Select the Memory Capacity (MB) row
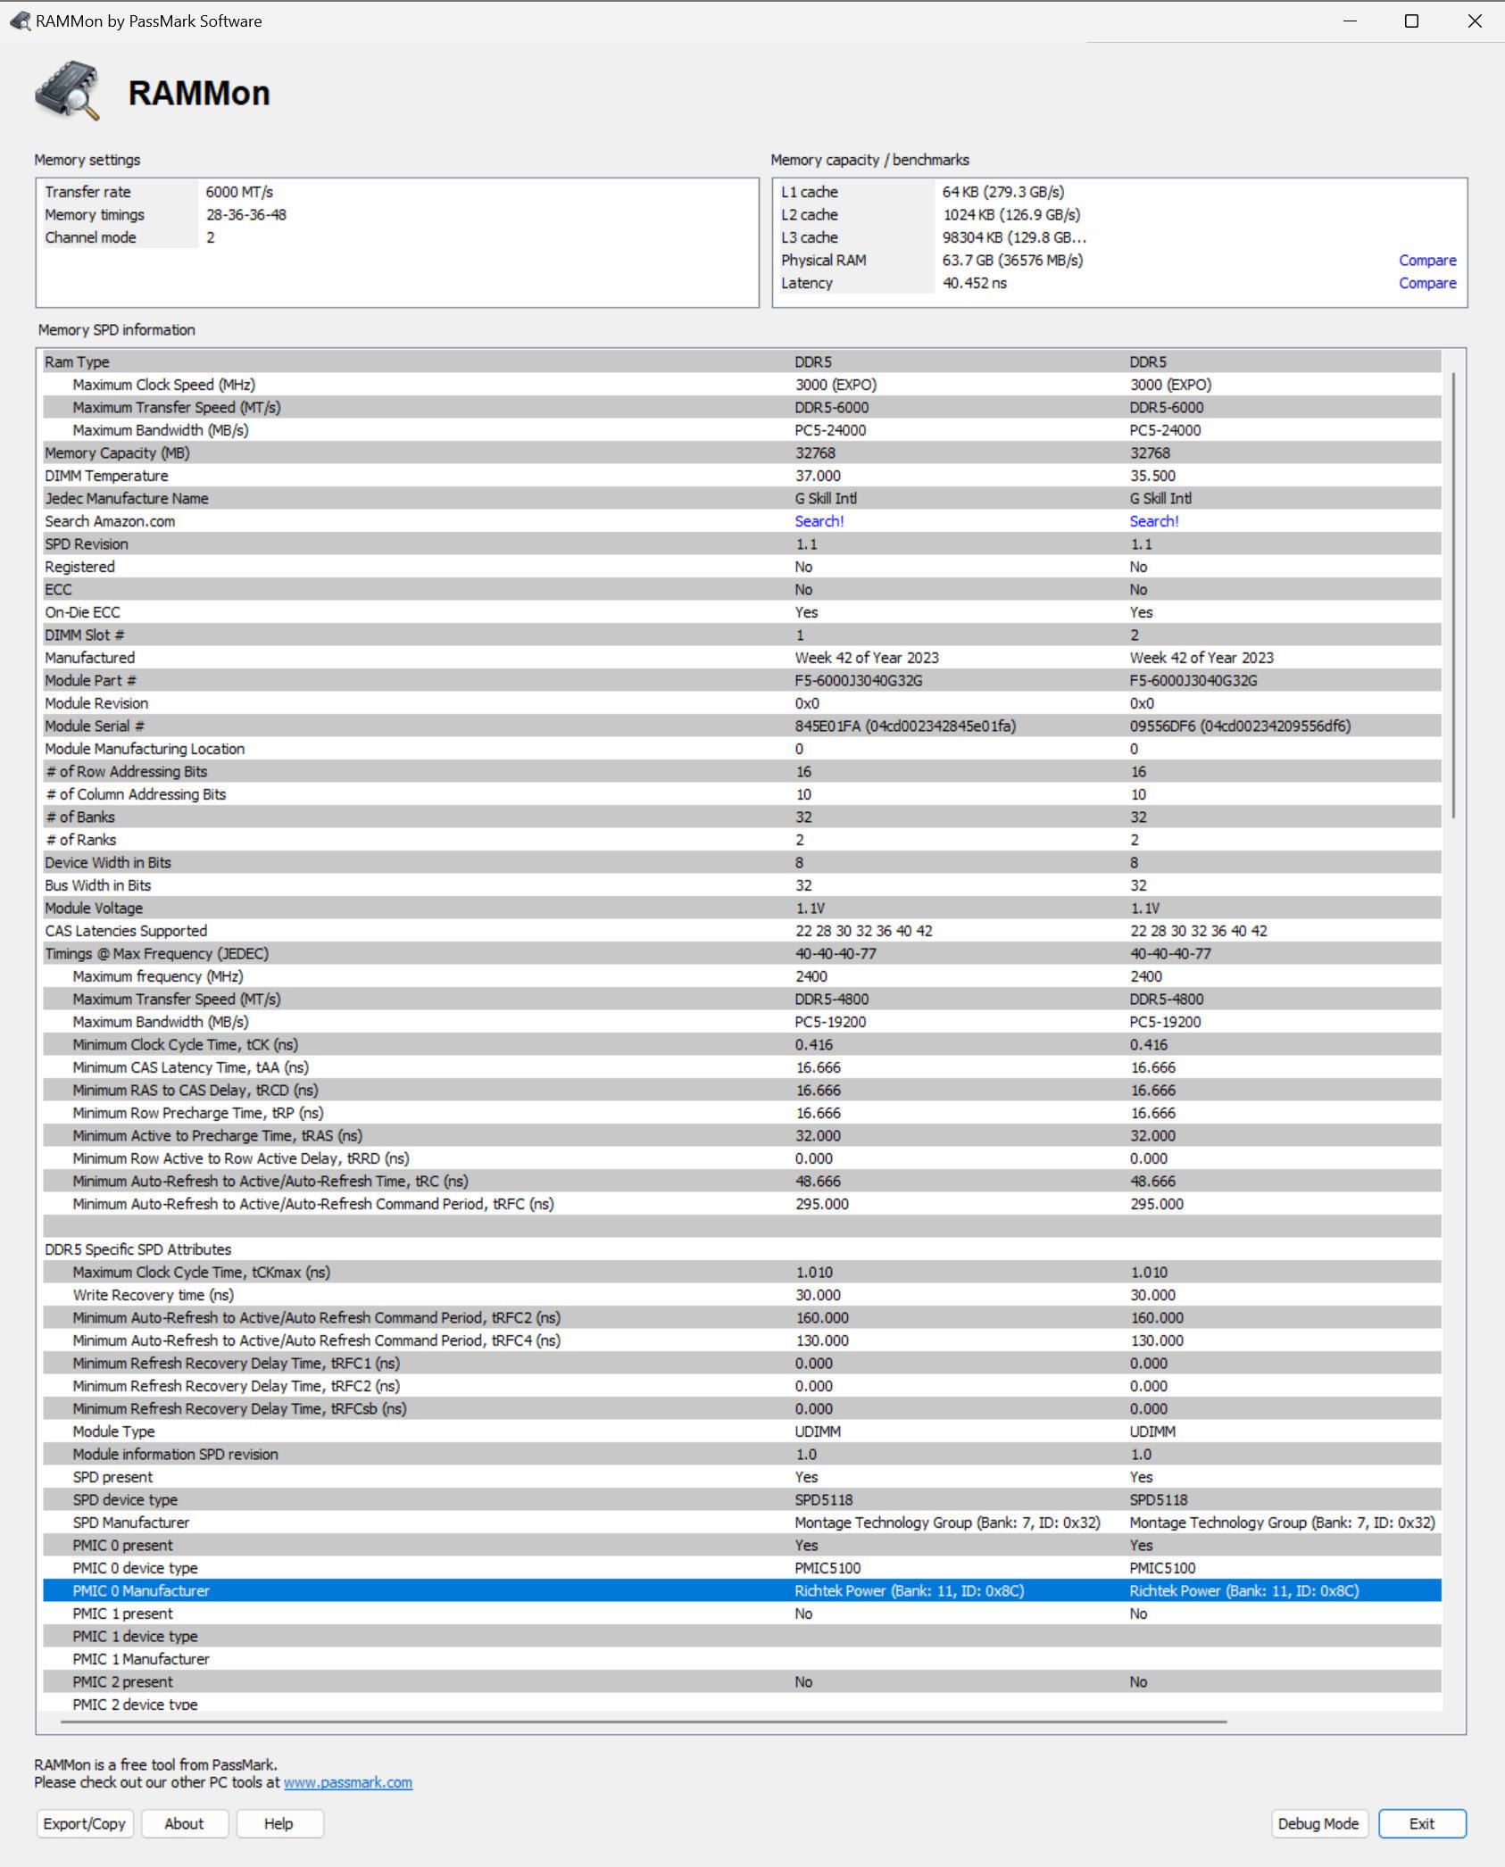The height and width of the screenshot is (1867, 1505). coord(742,452)
